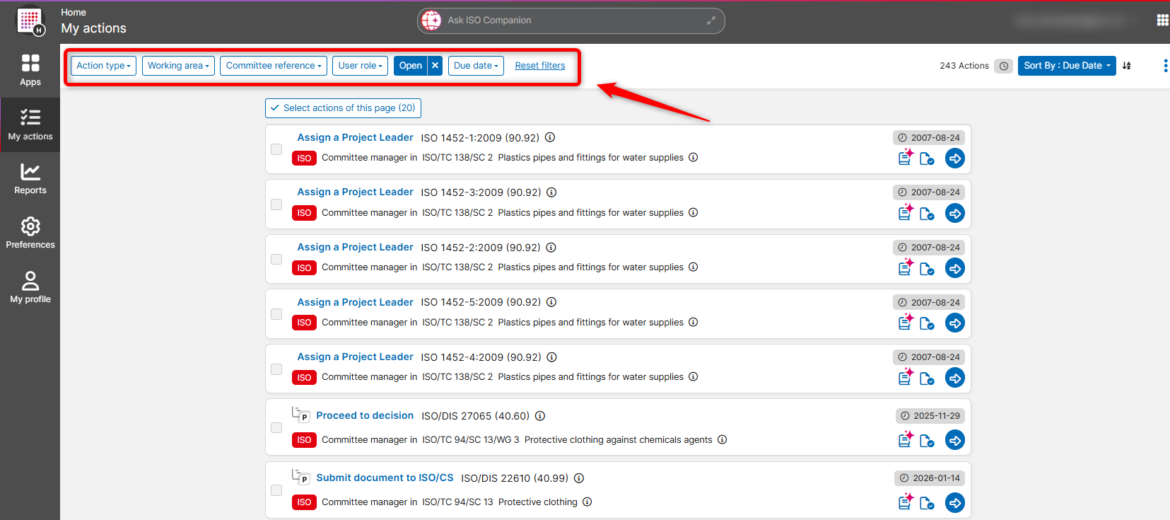Tick checkbox for ISO/DIS 27065 action

(276, 427)
